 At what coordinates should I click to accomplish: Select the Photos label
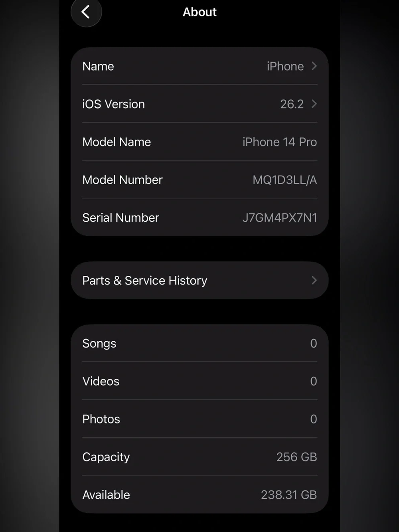pos(101,419)
